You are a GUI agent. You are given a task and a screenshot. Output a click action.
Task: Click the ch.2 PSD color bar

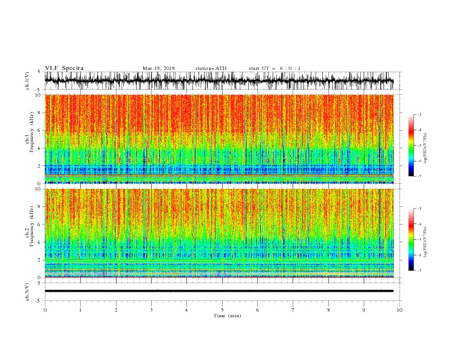click(x=411, y=239)
